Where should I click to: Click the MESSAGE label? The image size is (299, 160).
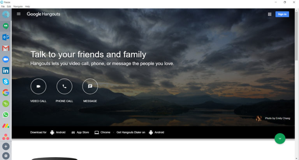(90, 101)
